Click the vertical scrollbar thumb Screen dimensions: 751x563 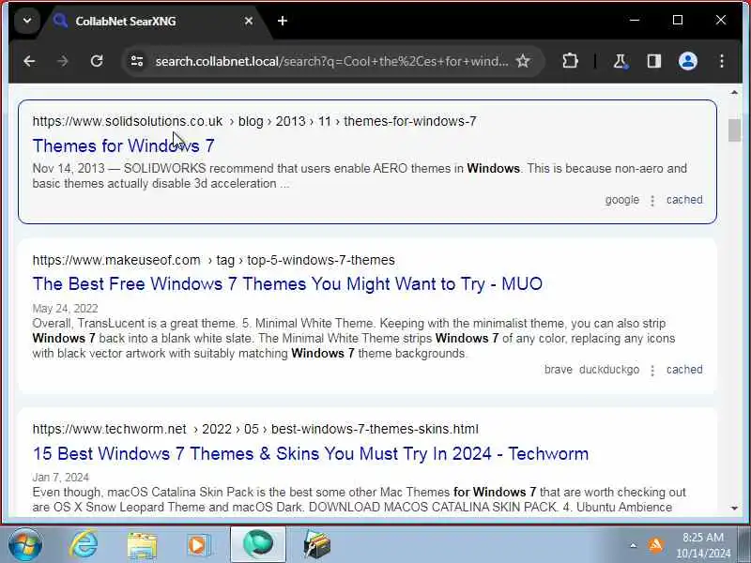click(734, 130)
